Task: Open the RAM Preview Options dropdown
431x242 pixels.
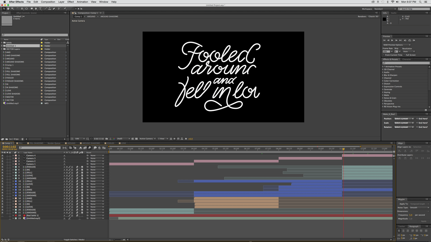Action: pyautogui.click(x=396, y=45)
